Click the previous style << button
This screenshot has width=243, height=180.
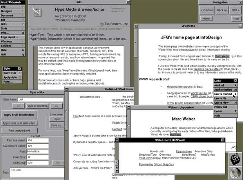18,106
